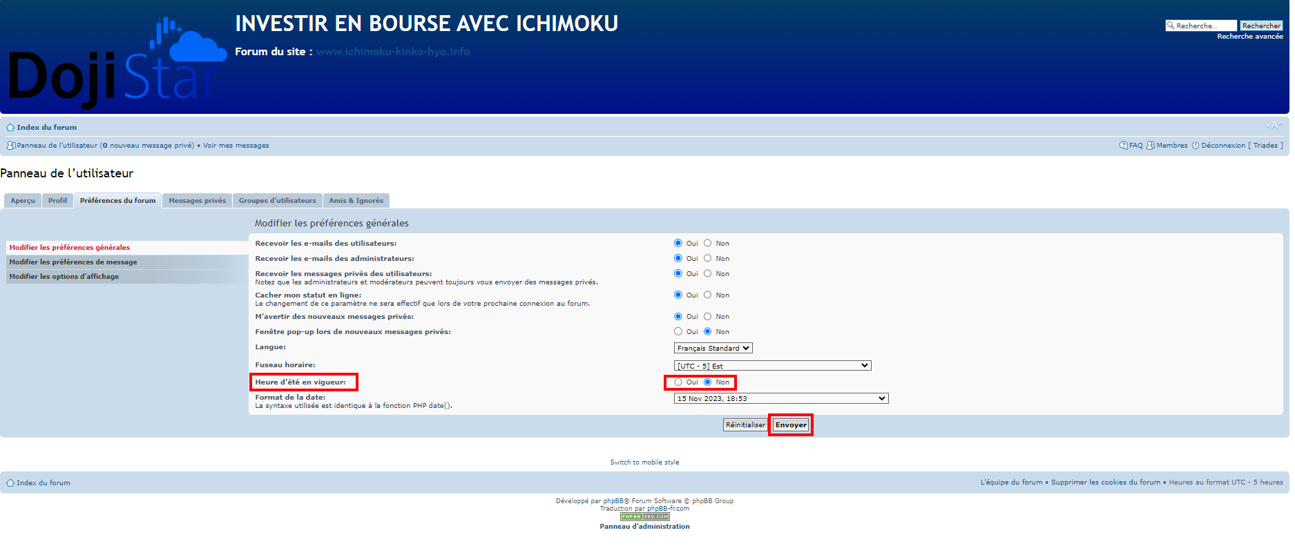Open the Préférences du forum tab
1295x557 pixels.
coord(118,201)
